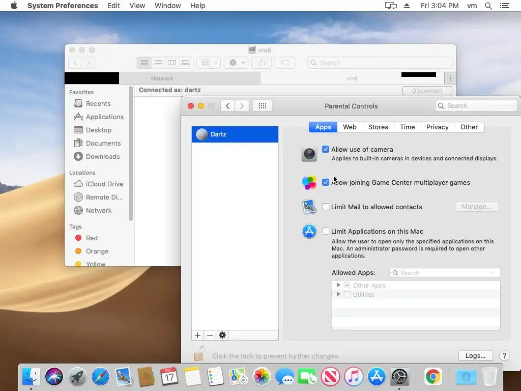The image size is (521, 391).
Task: Switch to the Privacy tab
Action: pyautogui.click(x=437, y=127)
